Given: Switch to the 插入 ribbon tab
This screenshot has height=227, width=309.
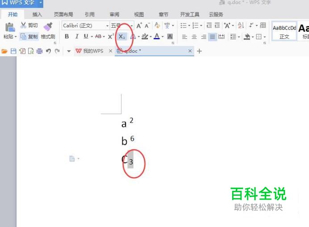Looking at the screenshot, I should pos(37,14).
